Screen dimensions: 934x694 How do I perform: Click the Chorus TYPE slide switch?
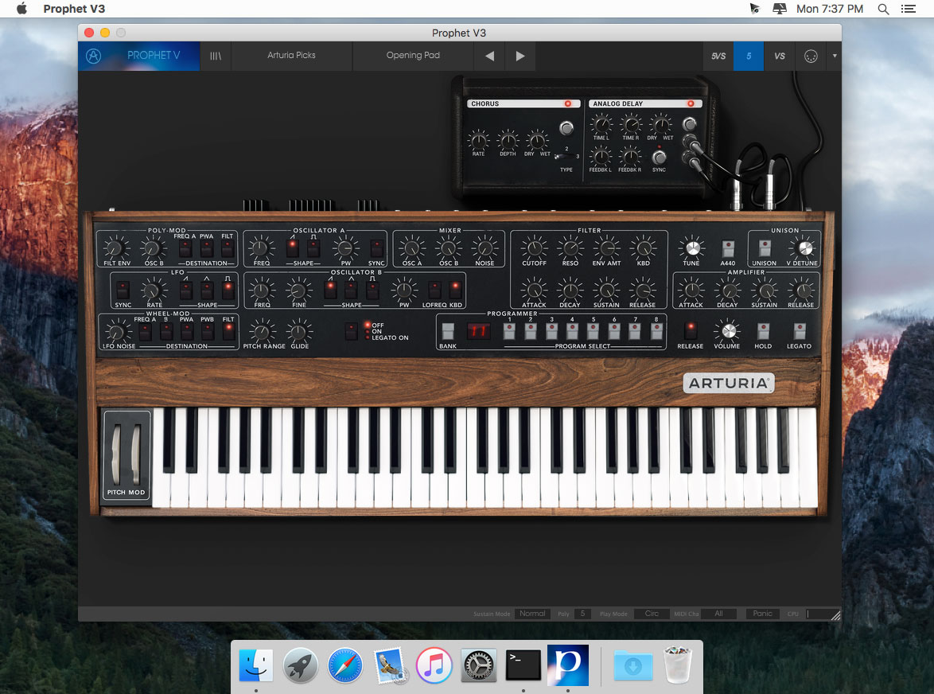(x=566, y=157)
